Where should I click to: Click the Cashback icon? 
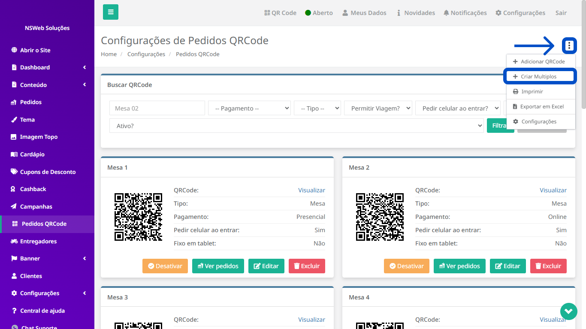[x=14, y=189]
